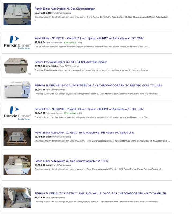Image resolution: width=192 pixels, height=214 pixels.
Task: Click the price $6,749.88 used
Action: pos(43,13)
